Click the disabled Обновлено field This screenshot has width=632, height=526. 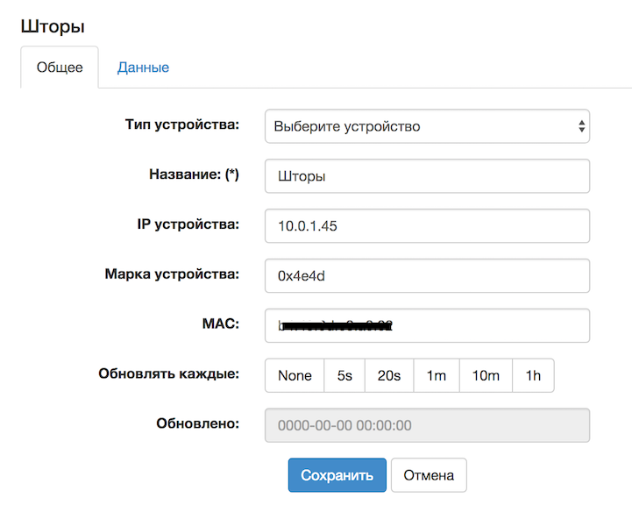427,425
